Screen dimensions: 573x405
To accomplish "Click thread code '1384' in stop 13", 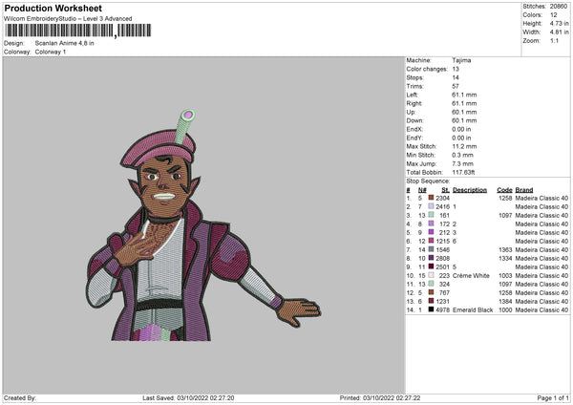I will coord(505,301).
